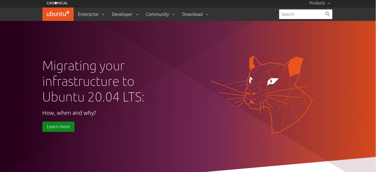Screen dimensions: 376x172
Task: Click the chevron next to Community
Action: 173,14
